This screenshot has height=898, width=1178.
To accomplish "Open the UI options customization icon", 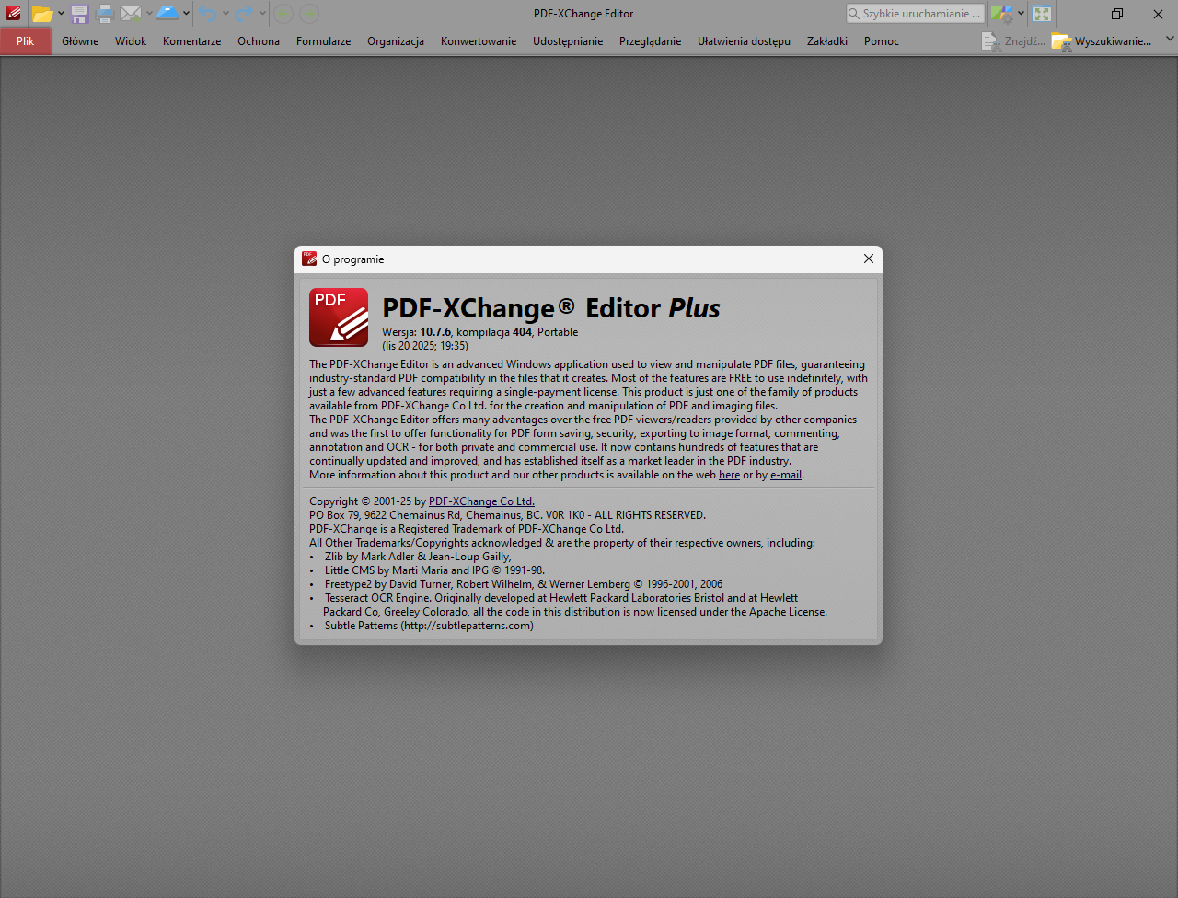I will 1001,14.
